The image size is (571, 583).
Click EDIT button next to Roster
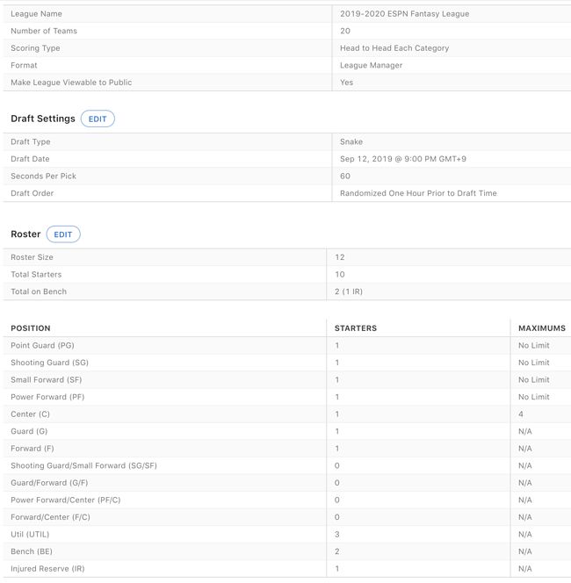pos(63,234)
